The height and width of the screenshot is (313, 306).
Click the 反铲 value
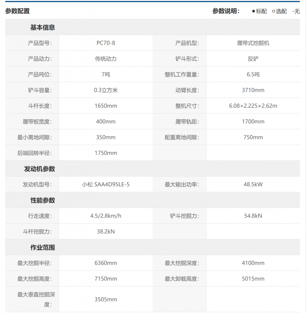coord(253,59)
